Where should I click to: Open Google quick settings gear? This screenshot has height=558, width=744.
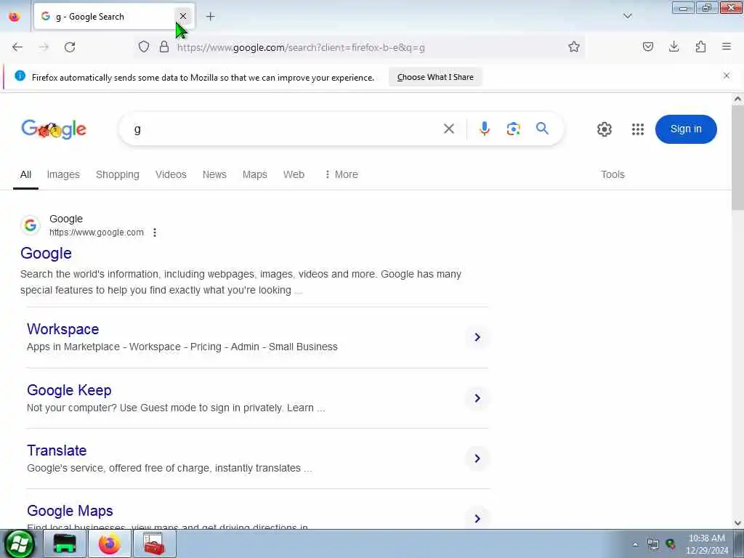click(x=604, y=129)
